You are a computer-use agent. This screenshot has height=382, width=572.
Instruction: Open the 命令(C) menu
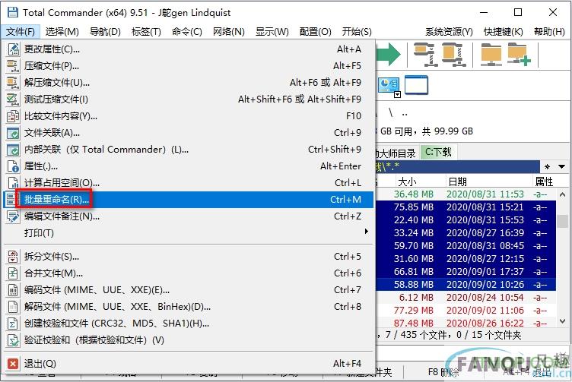[187, 32]
